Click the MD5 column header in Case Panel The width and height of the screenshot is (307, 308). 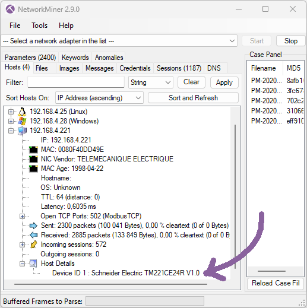pos(294,68)
